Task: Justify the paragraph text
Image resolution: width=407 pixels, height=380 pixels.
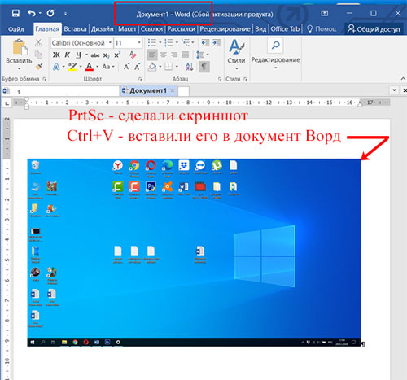Action: 186,55
